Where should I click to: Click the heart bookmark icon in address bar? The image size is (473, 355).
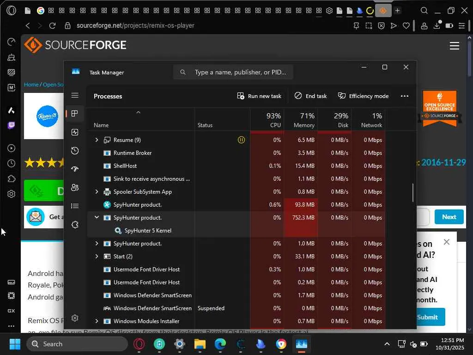click(406, 26)
